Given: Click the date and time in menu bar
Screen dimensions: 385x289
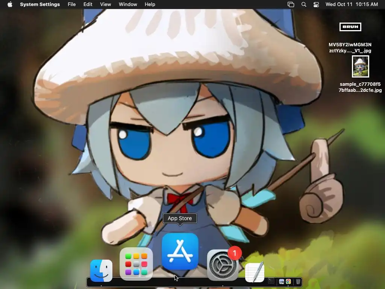Looking at the screenshot, I should coord(352,5).
